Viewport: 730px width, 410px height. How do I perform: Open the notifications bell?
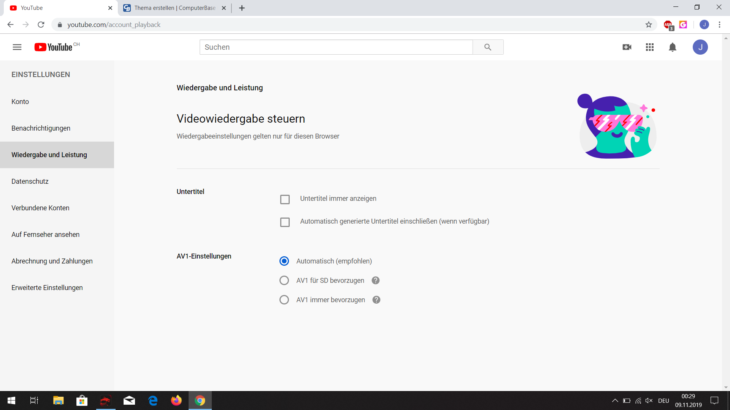[673, 47]
